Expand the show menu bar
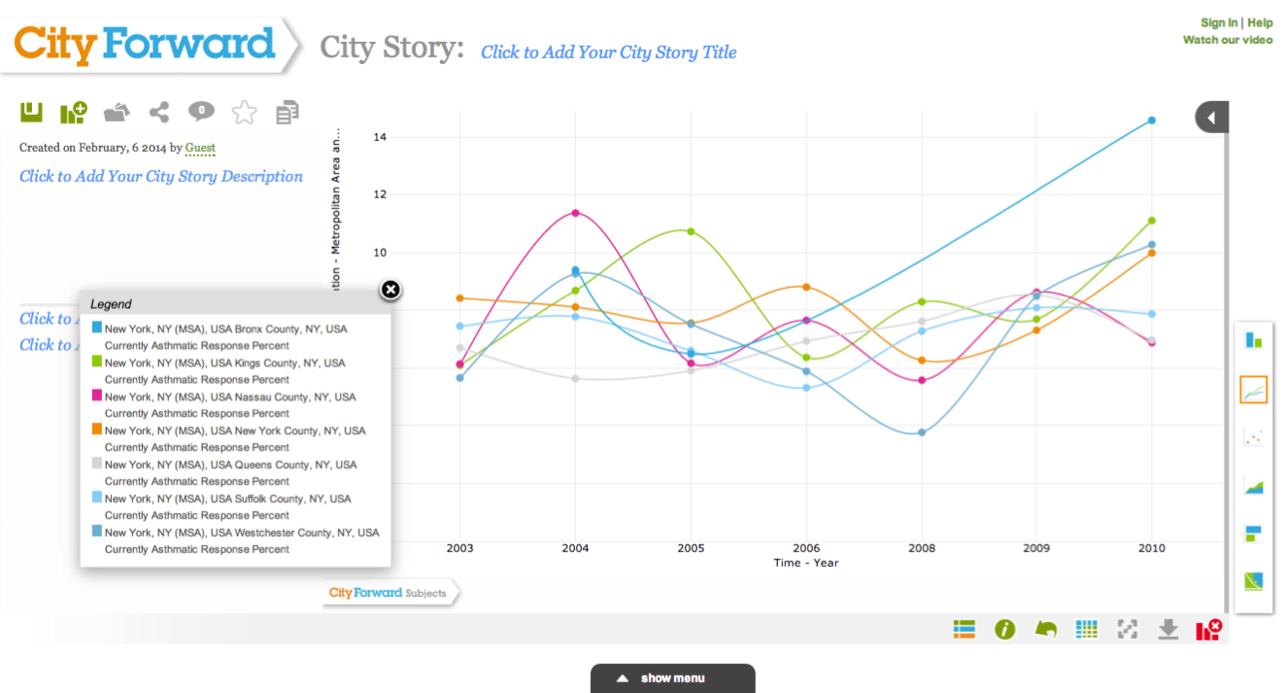1286x693 pixels. [672, 678]
